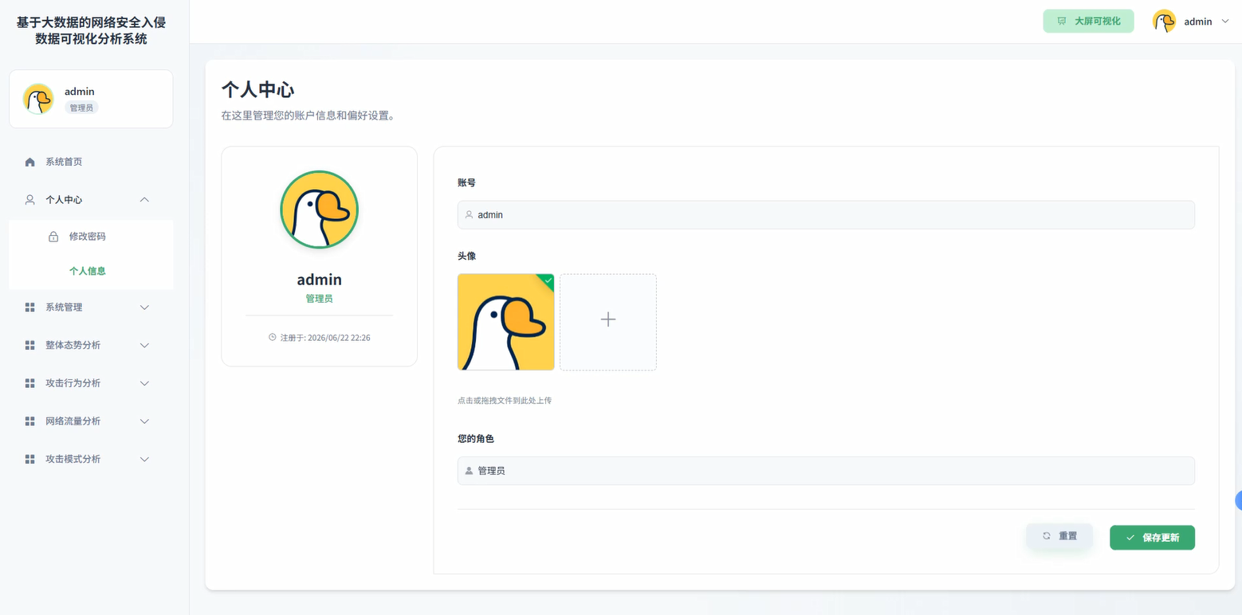Click the 保存更新 button
This screenshot has height=615, width=1242.
pyautogui.click(x=1152, y=538)
